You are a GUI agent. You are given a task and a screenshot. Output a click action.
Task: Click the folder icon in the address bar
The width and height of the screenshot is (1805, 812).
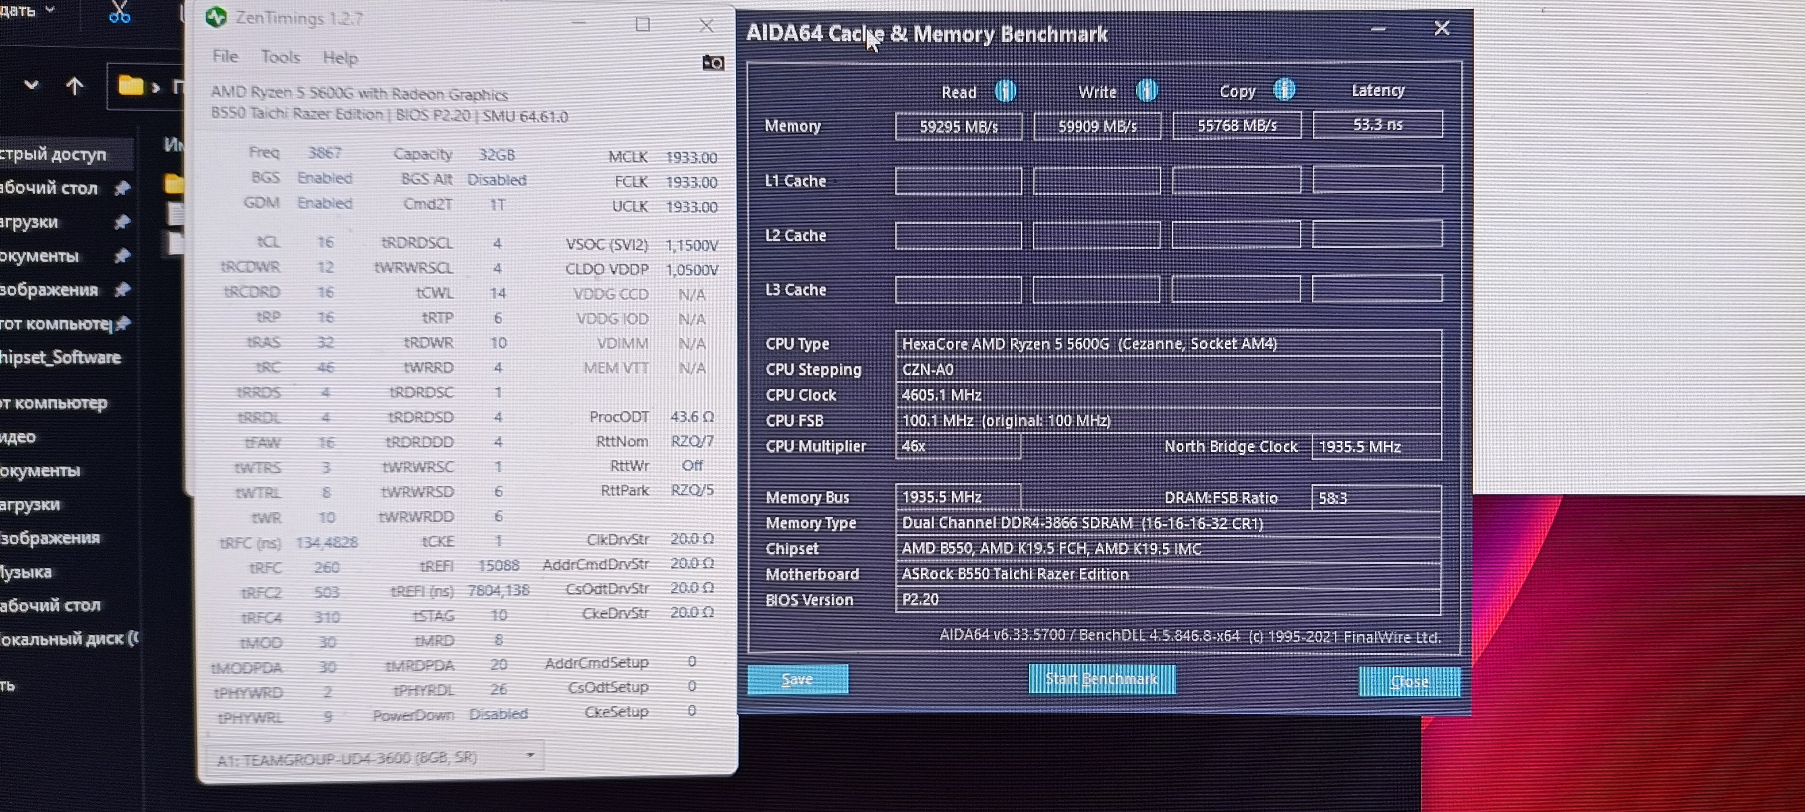point(131,86)
